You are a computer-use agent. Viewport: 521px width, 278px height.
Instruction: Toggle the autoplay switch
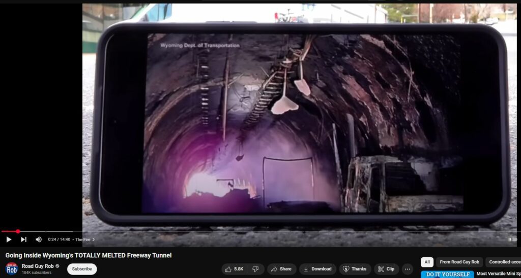[512, 239]
